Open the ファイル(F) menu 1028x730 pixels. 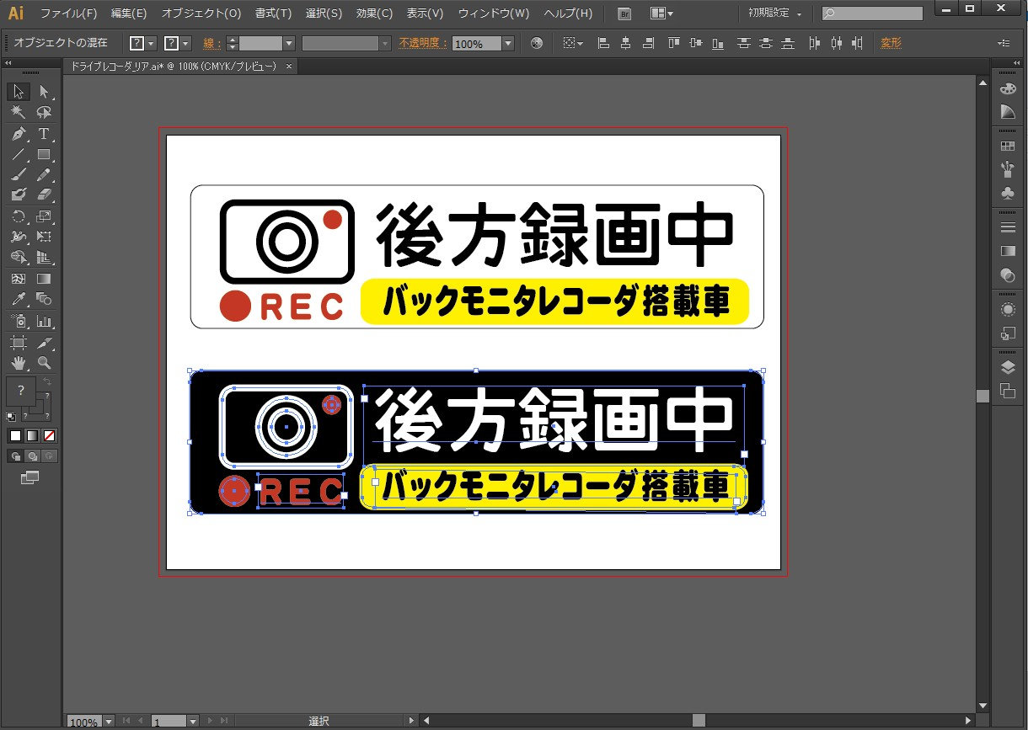(69, 13)
